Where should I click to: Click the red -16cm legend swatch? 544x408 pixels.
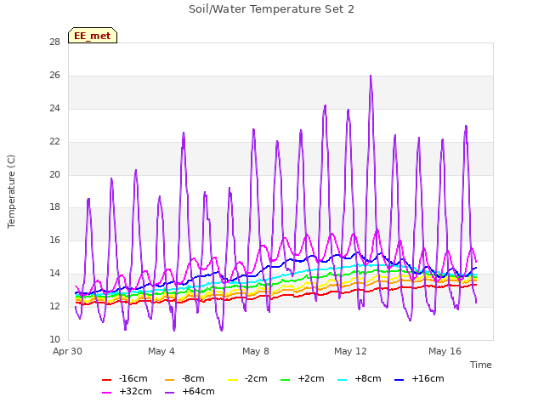(x=106, y=380)
